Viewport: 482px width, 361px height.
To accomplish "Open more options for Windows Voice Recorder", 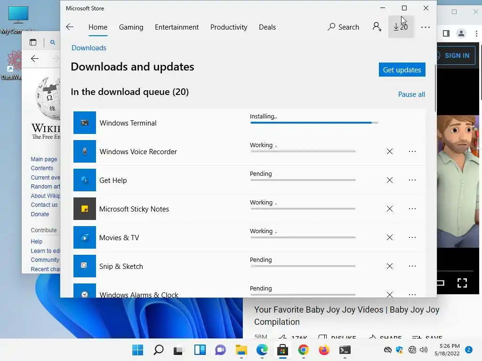I will (x=412, y=151).
